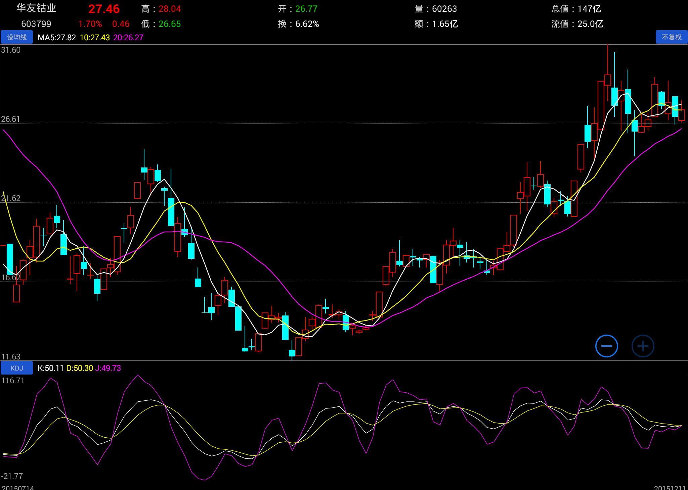Click the MA5:27.82 label
688x490 pixels.
click(x=57, y=38)
